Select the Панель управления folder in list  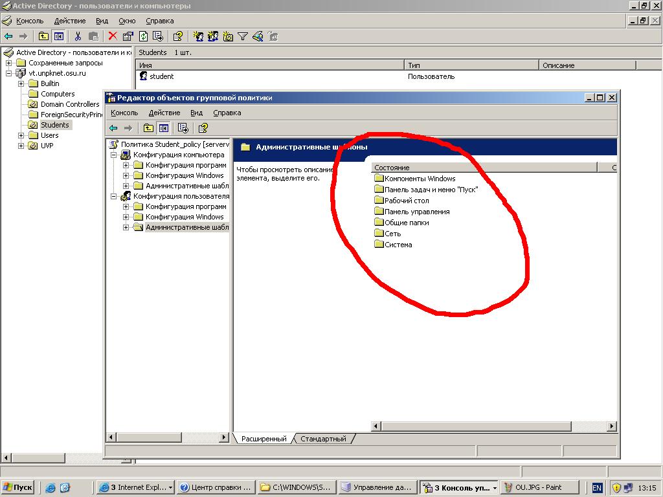[416, 212]
